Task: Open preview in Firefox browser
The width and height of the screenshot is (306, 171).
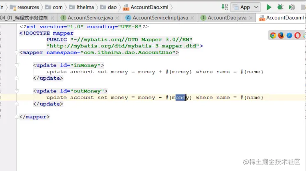Action: pyautogui.click(x=281, y=36)
